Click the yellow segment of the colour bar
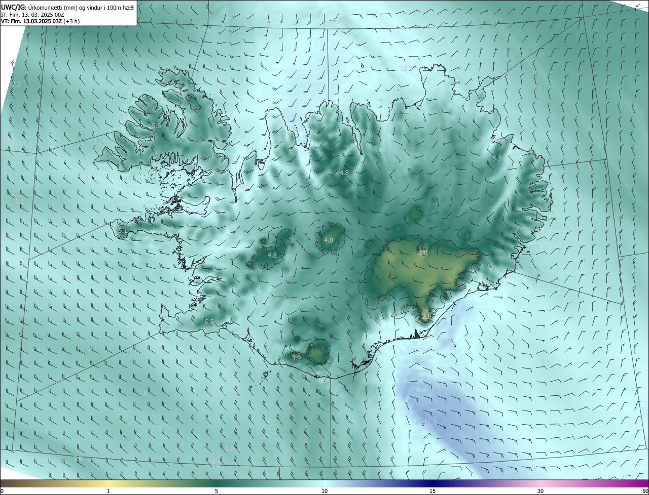Screen dimensions: 649x495 click(x=109, y=483)
